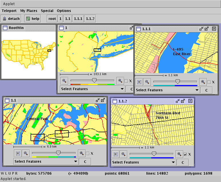Click zoom in magnifier in window 1
221x182 pixels.
pyautogui.click(x=120, y=81)
